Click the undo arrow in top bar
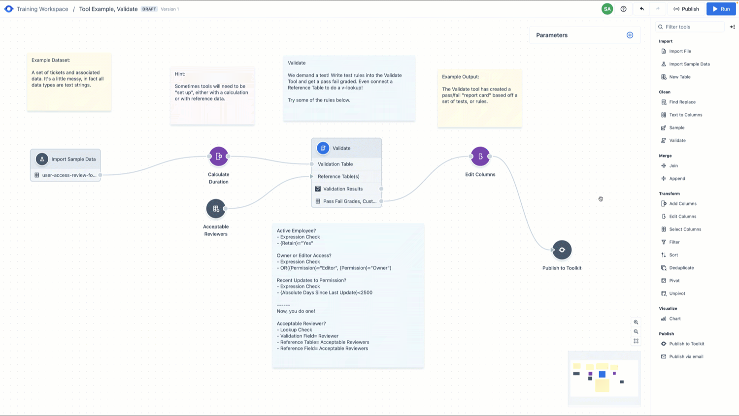This screenshot has width=739, height=416. tap(641, 9)
